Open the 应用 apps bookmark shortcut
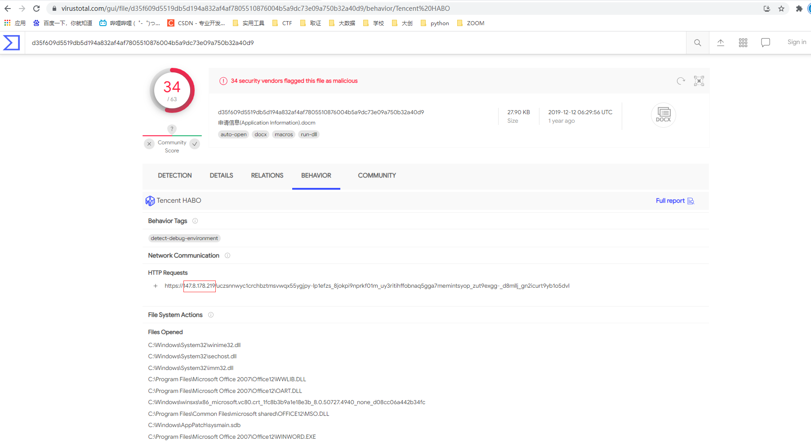811x441 pixels. (15, 23)
